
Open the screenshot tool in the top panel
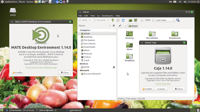pos(43,2)
